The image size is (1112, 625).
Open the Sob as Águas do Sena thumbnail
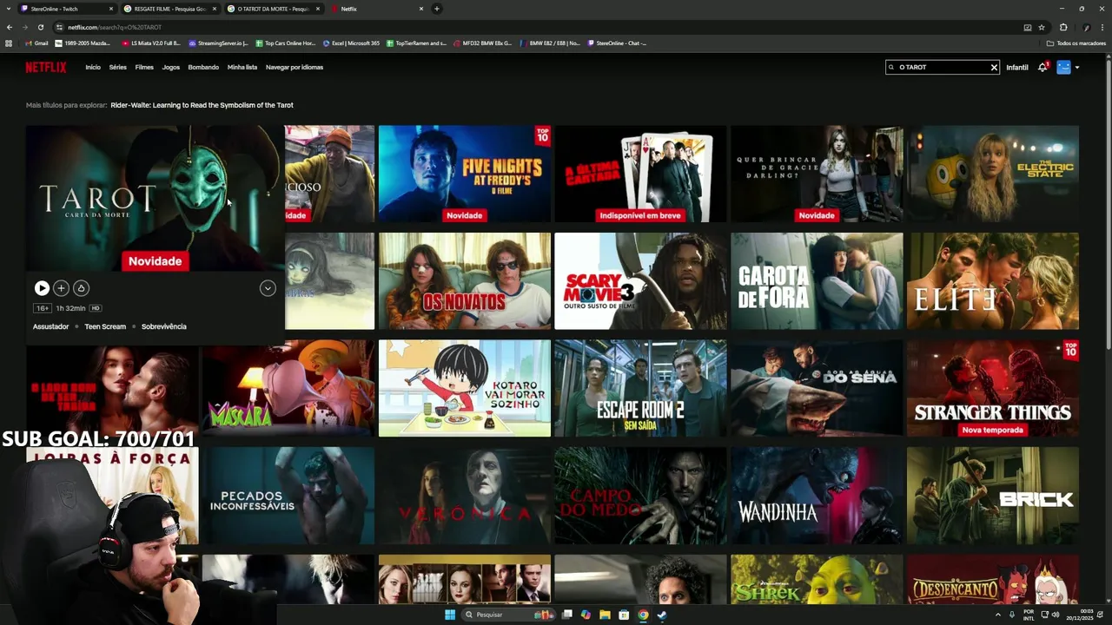[817, 388]
